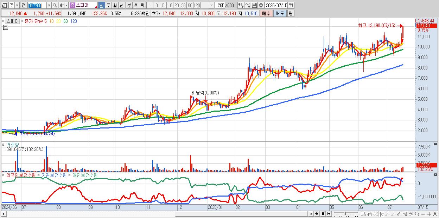439x218 pixels.
Task: Click the 스피어 legend label in chart
Action: pyautogui.click(x=13, y=21)
